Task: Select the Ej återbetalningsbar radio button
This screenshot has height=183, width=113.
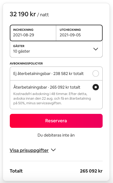Action: 96,73
